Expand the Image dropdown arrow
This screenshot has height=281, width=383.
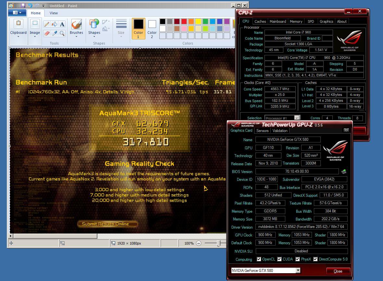point(35,37)
